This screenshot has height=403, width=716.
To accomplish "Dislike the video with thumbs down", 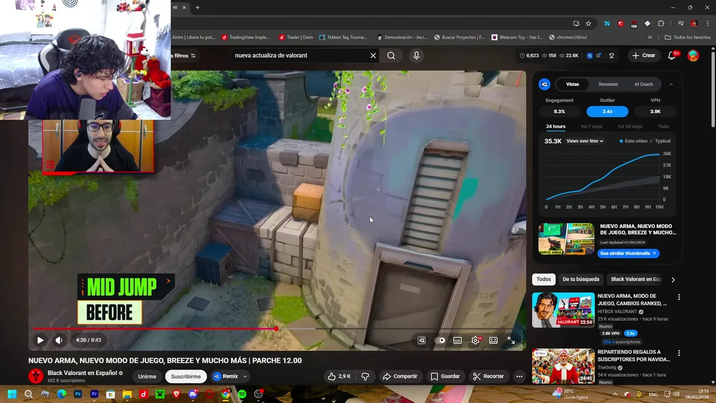I will pos(365,376).
